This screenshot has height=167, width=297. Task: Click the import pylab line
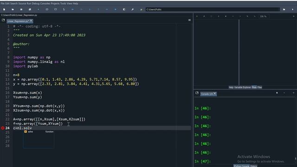[x=26, y=66]
